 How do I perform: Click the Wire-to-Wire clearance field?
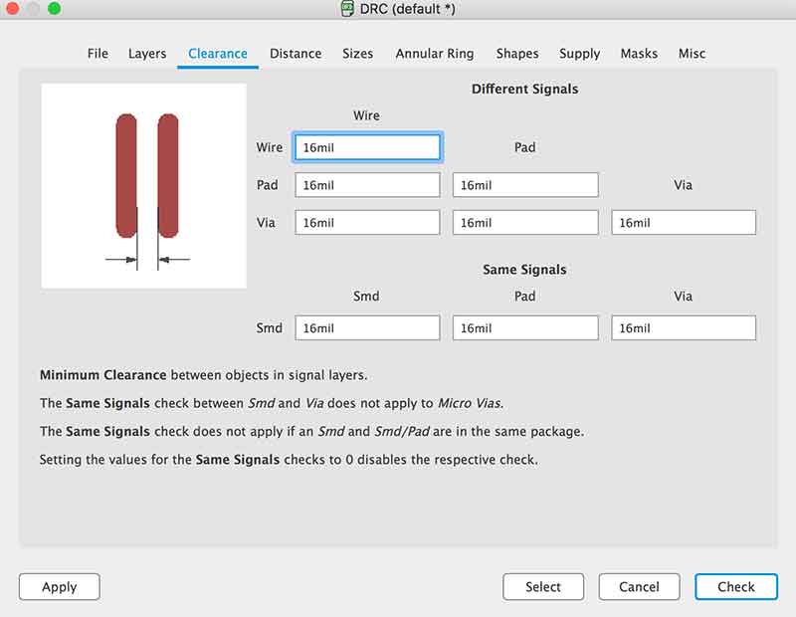367,147
